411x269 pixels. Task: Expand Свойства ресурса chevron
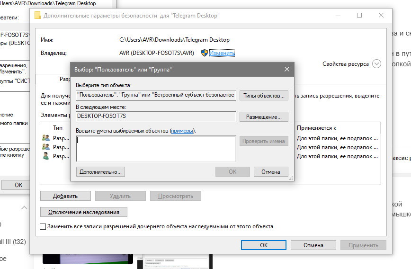click(x=376, y=64)
